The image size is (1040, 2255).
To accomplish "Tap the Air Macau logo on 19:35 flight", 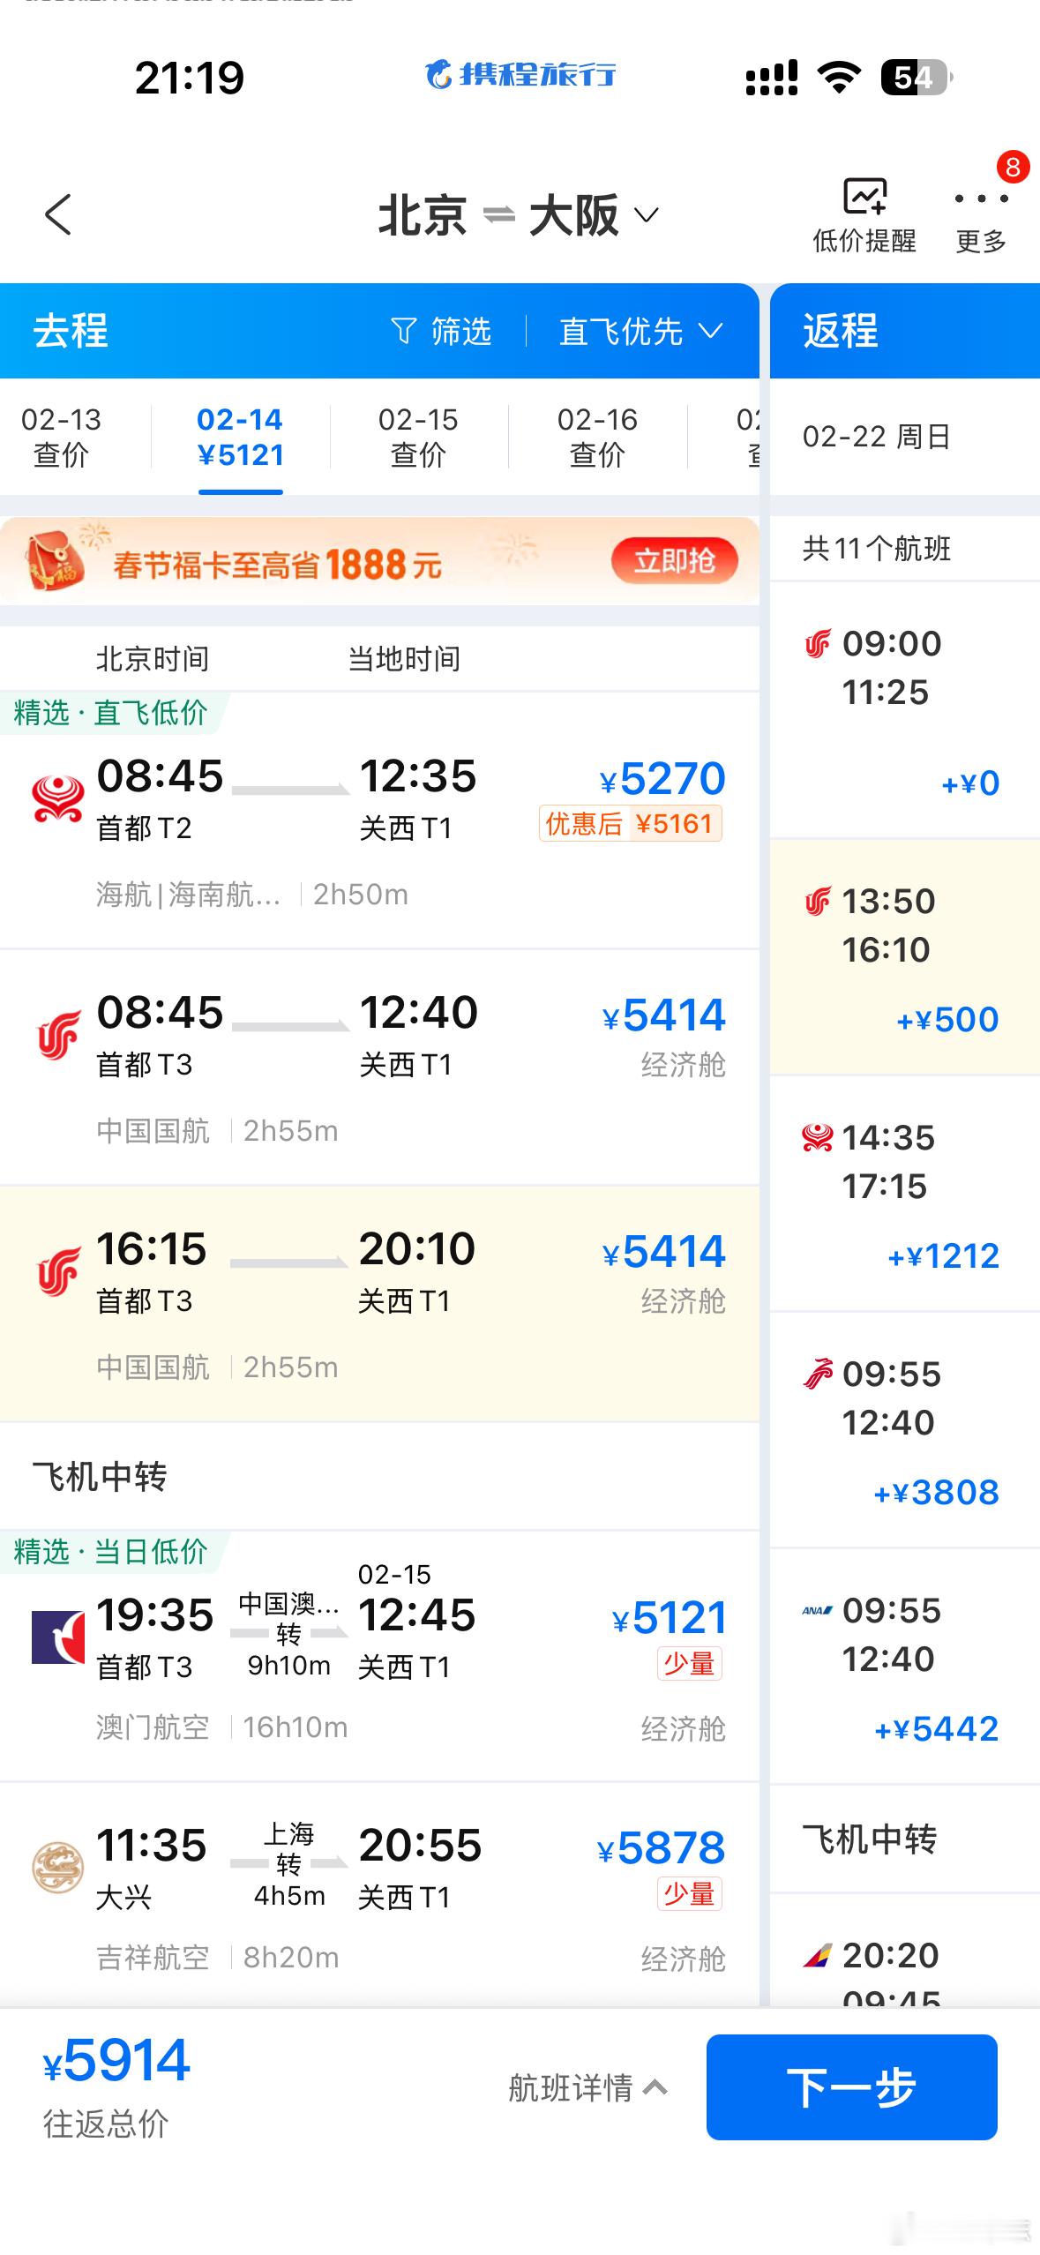I will coord(57,1637).
